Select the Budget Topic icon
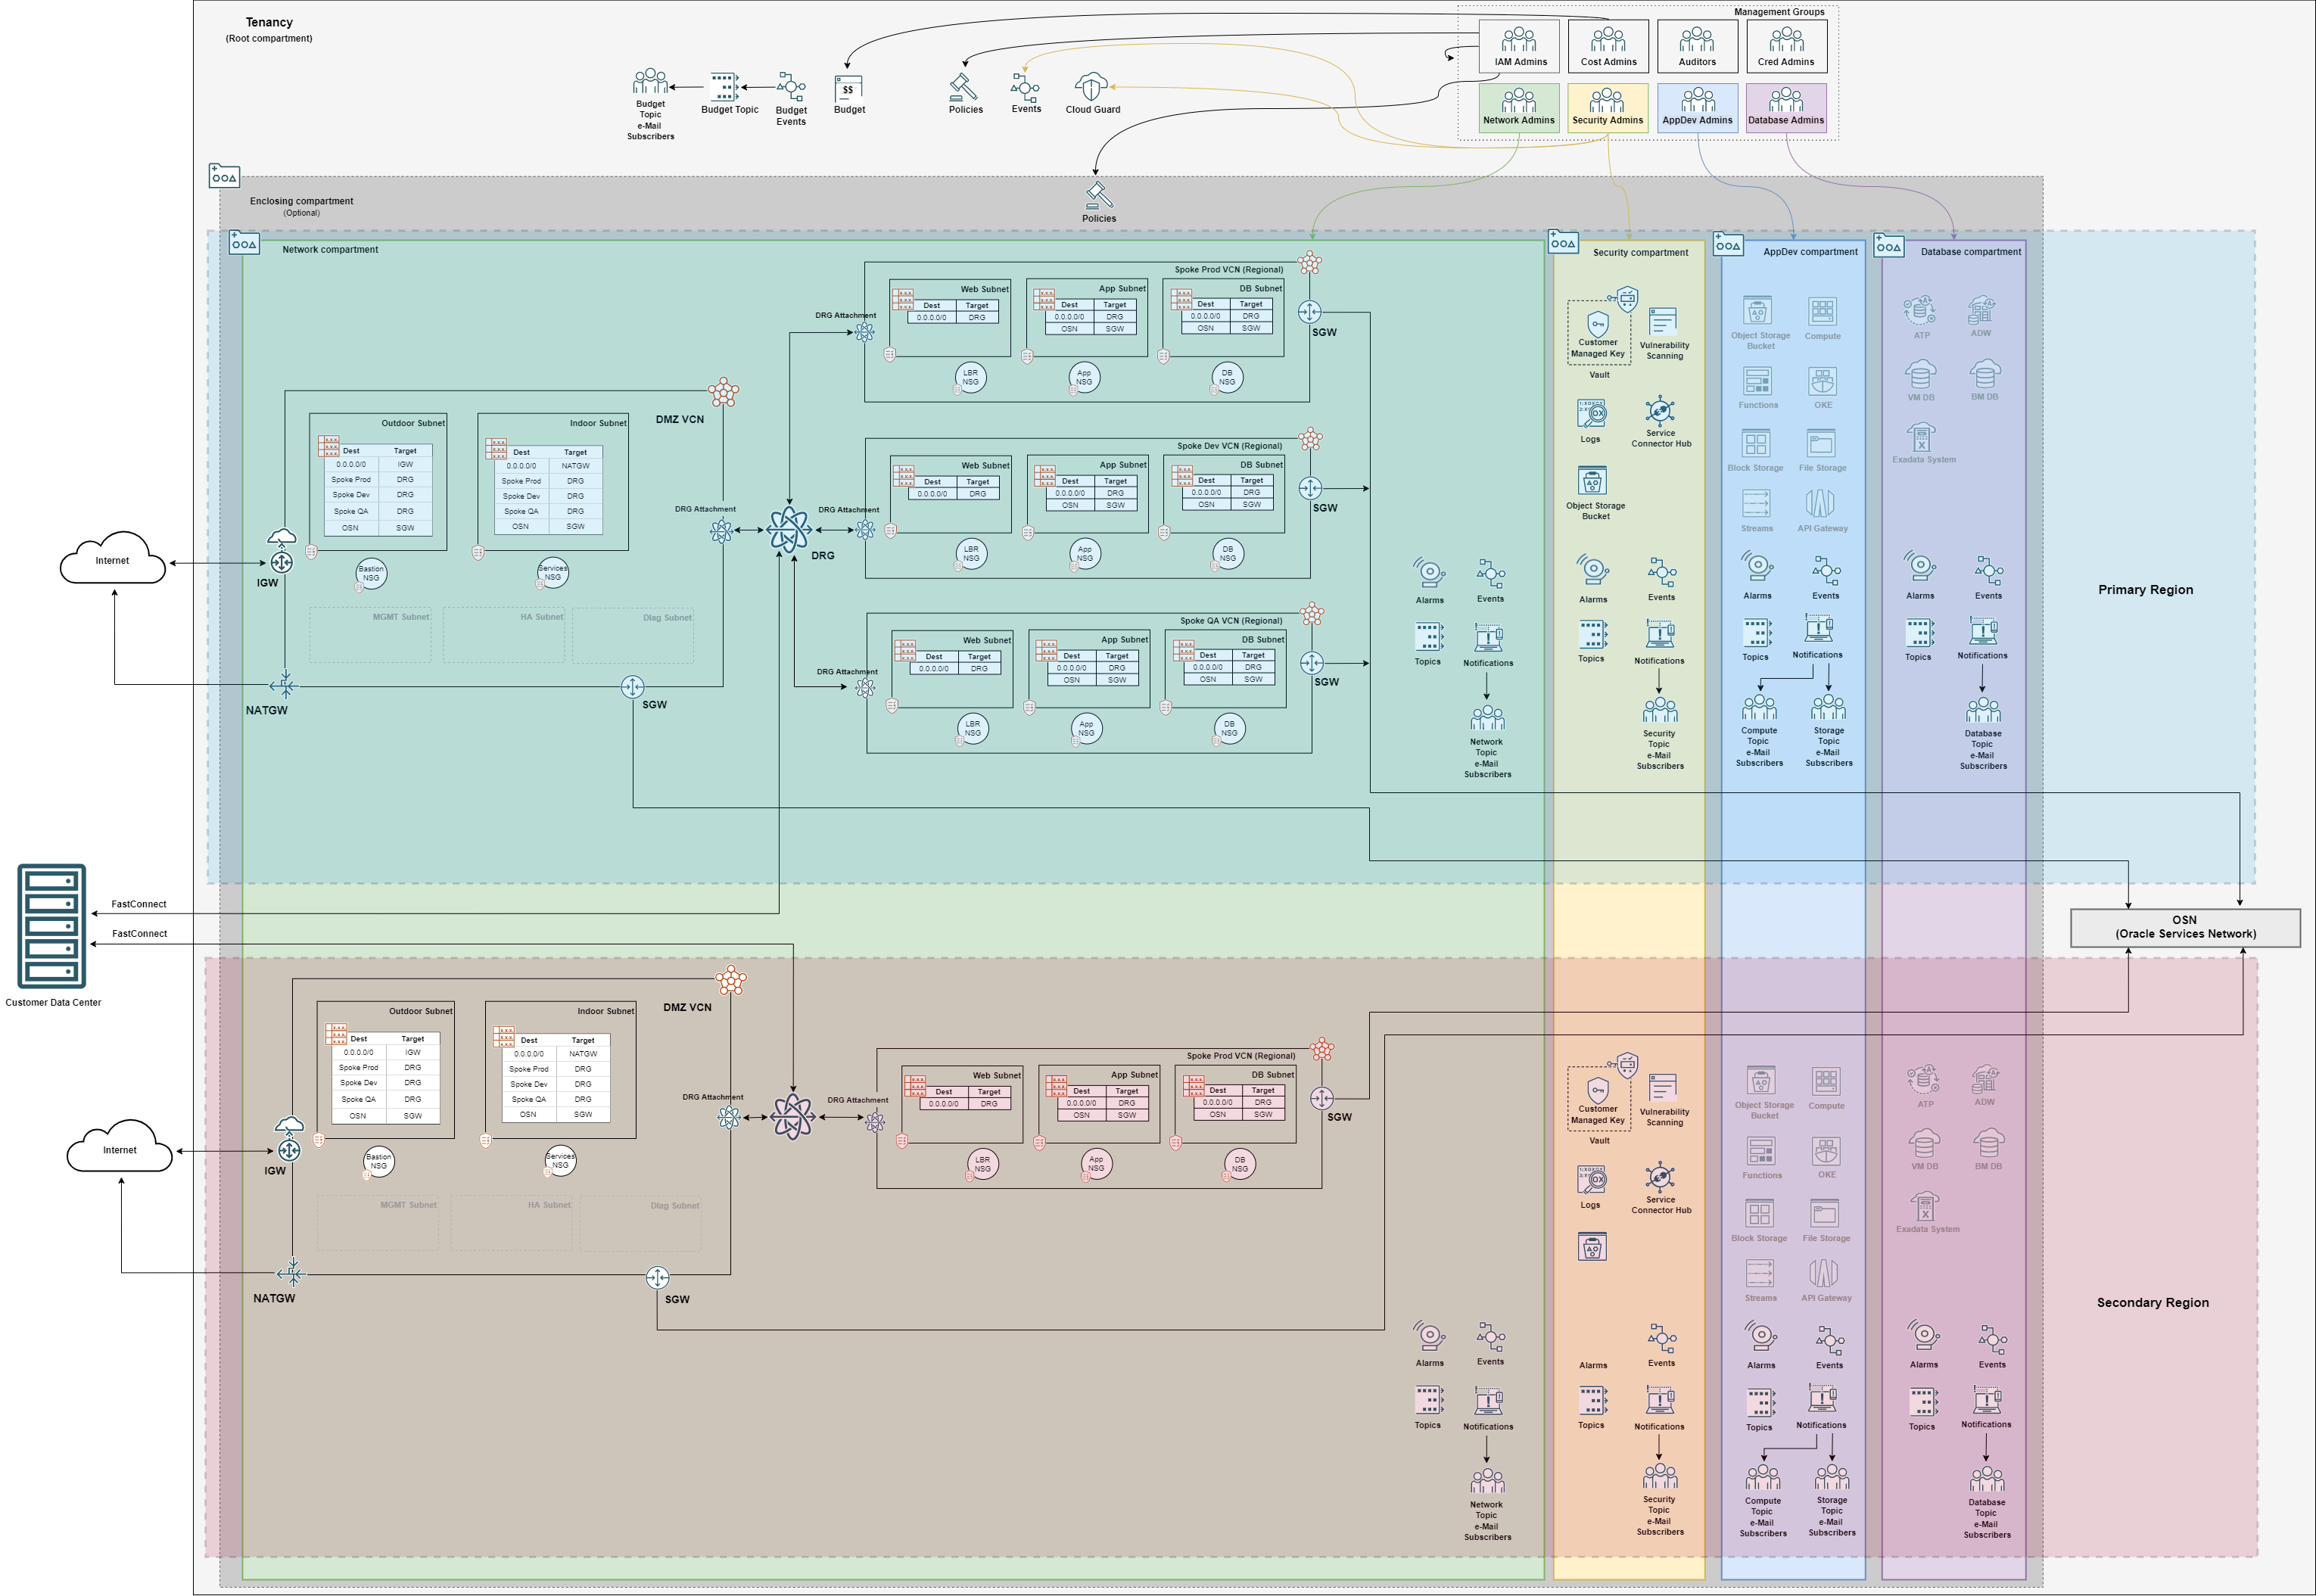 724,87
